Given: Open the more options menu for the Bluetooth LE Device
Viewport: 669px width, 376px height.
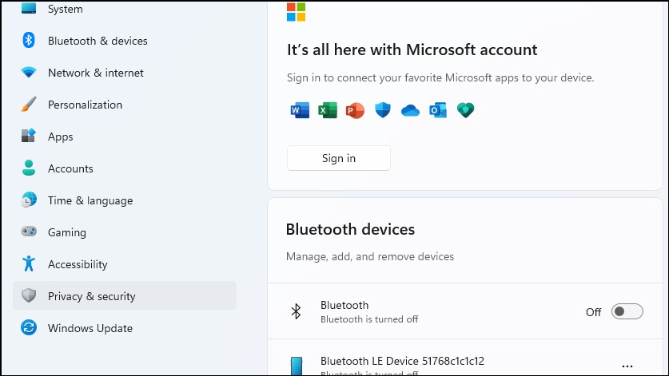Looking at the screenshot, I should (x=627, y=366).
